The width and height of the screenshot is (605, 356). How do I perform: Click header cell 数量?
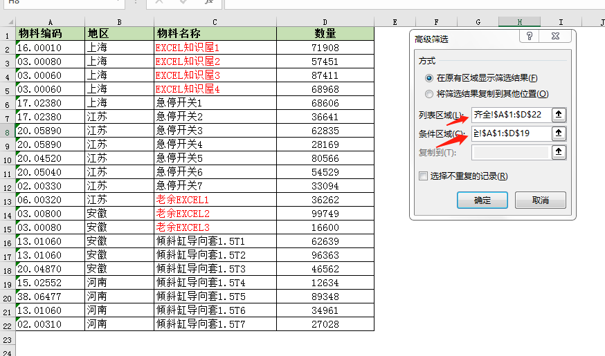[x=325, y=33]
